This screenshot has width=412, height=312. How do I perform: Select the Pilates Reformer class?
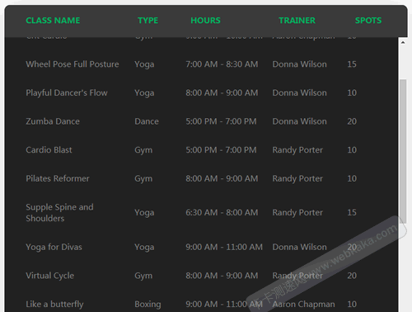pyautogui.click(x=58, y=178)
